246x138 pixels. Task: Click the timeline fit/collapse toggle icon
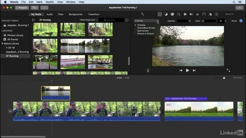coord(10,111)
